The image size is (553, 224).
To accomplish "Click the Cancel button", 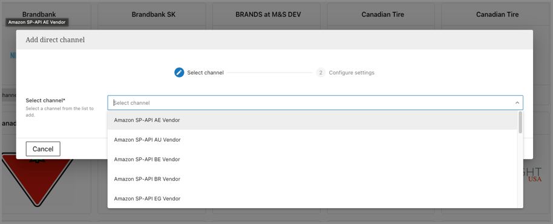I will coord(43,149).
